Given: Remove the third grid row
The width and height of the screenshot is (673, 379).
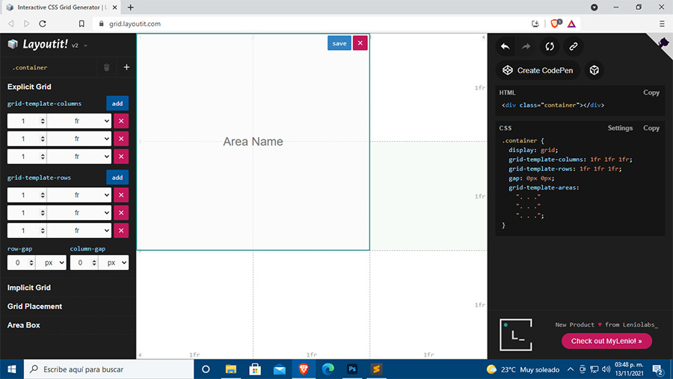Looking at the screenshot, I should (121, 231).
